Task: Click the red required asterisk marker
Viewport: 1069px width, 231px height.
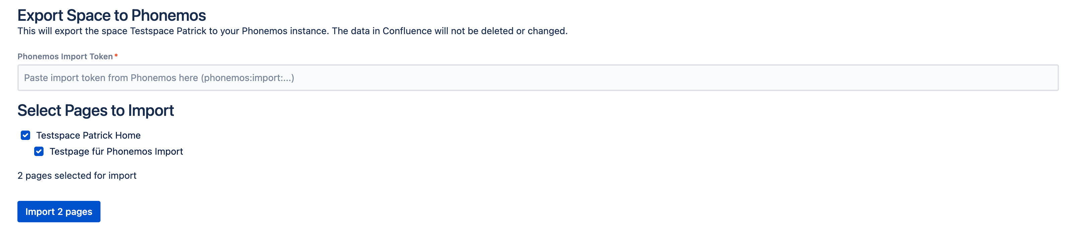Action: tap(116, 56)
